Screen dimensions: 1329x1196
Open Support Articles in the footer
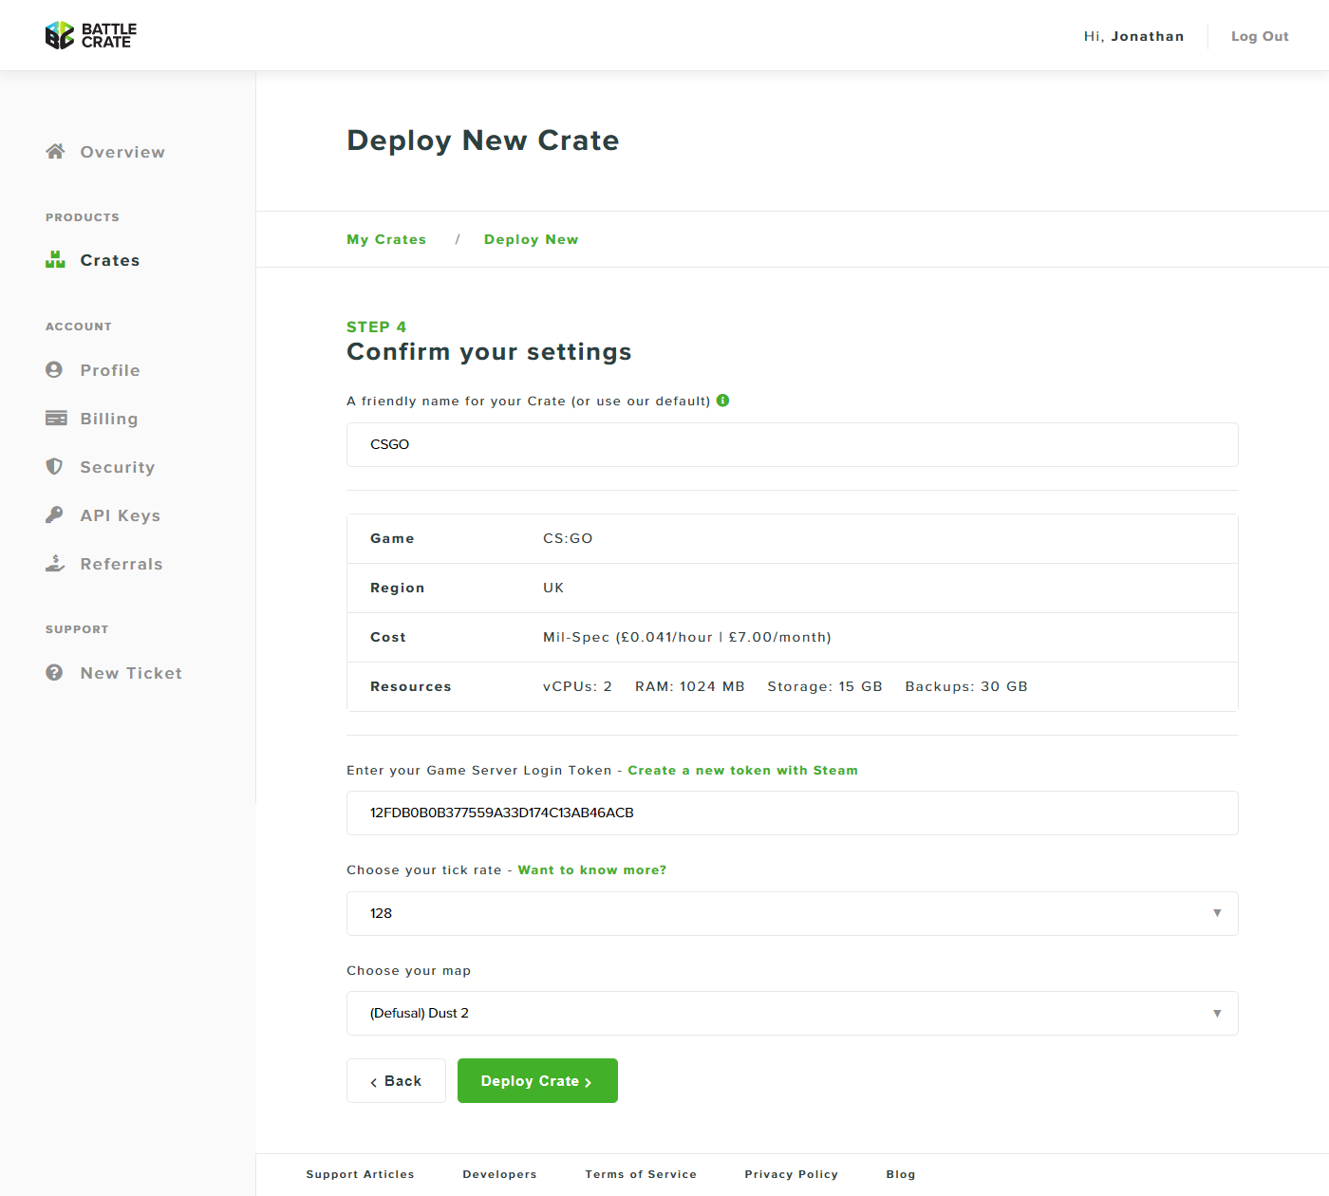pos(360,1174)
